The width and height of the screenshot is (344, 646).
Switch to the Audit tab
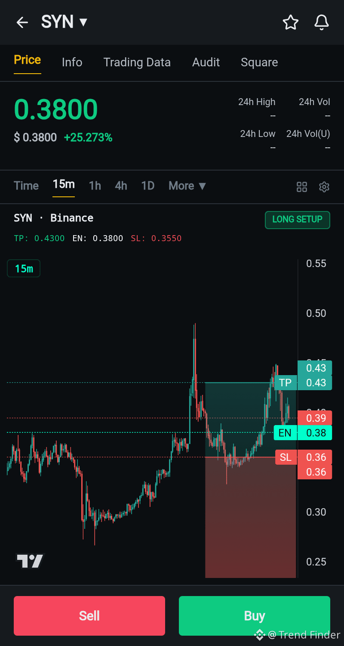206,62
